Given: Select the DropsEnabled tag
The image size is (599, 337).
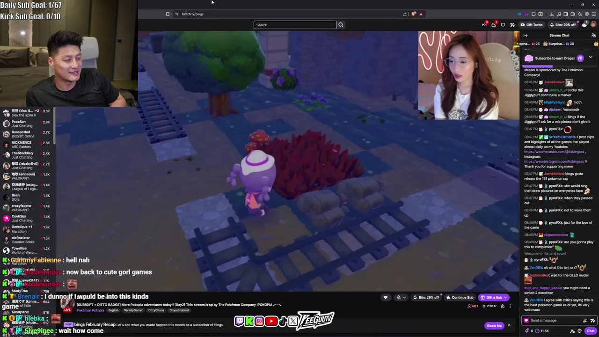Looking at the screenshot, I should point(179,310).
